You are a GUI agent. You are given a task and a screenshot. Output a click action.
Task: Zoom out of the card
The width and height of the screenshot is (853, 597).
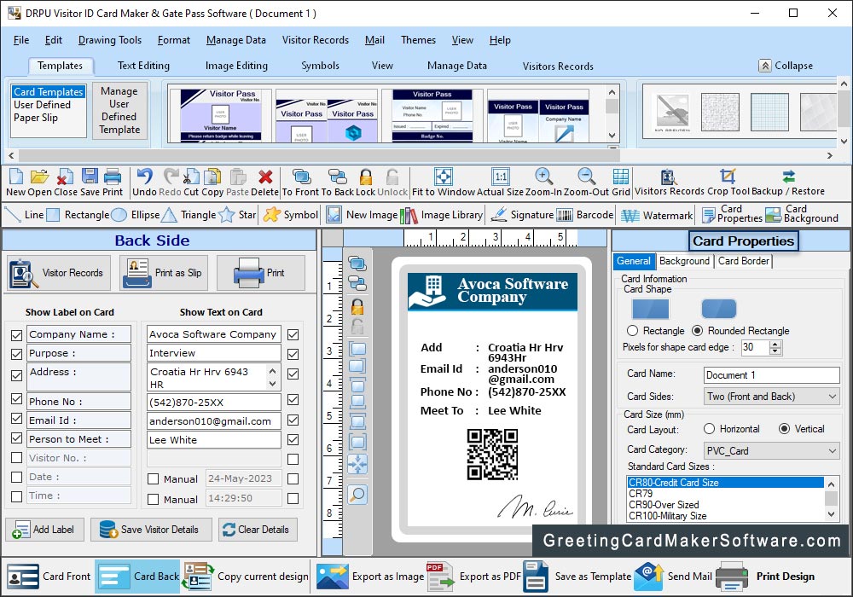tap(586, 177)
